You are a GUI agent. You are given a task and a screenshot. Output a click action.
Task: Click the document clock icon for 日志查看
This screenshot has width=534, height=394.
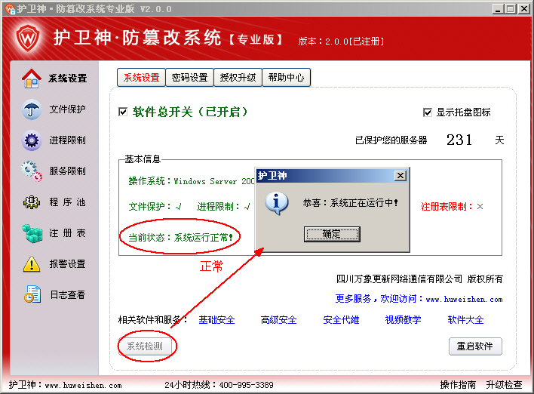click(32, 294)
